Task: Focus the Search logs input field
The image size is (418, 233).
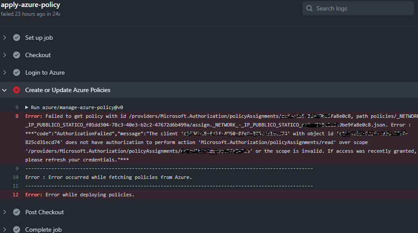Action: click(x=358, y=9)
